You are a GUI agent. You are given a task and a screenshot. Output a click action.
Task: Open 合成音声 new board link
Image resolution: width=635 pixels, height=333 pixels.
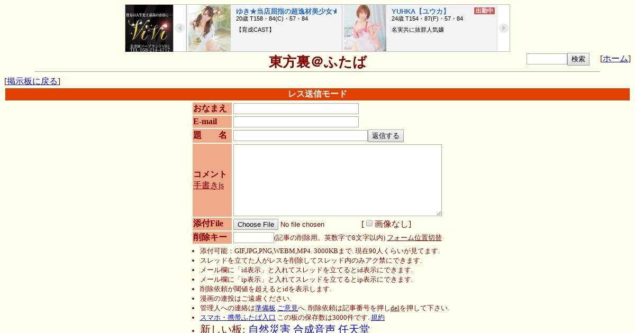point(314,329)
